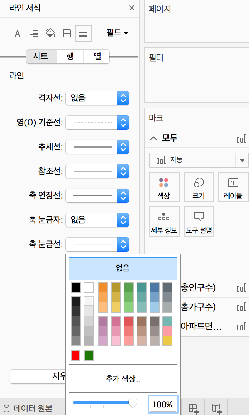Choose 없음 in the color picker

[x=123, y=268]
